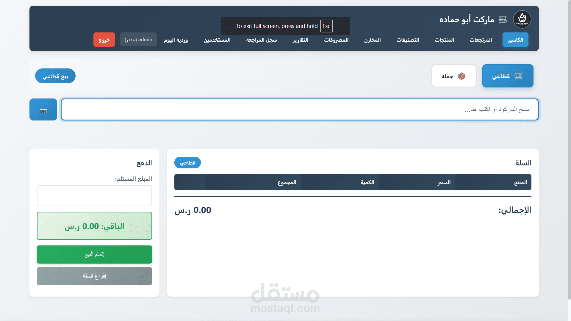
Task: Click the cart icon next to ماركت أبو حماده title
Action: (503, 19)
